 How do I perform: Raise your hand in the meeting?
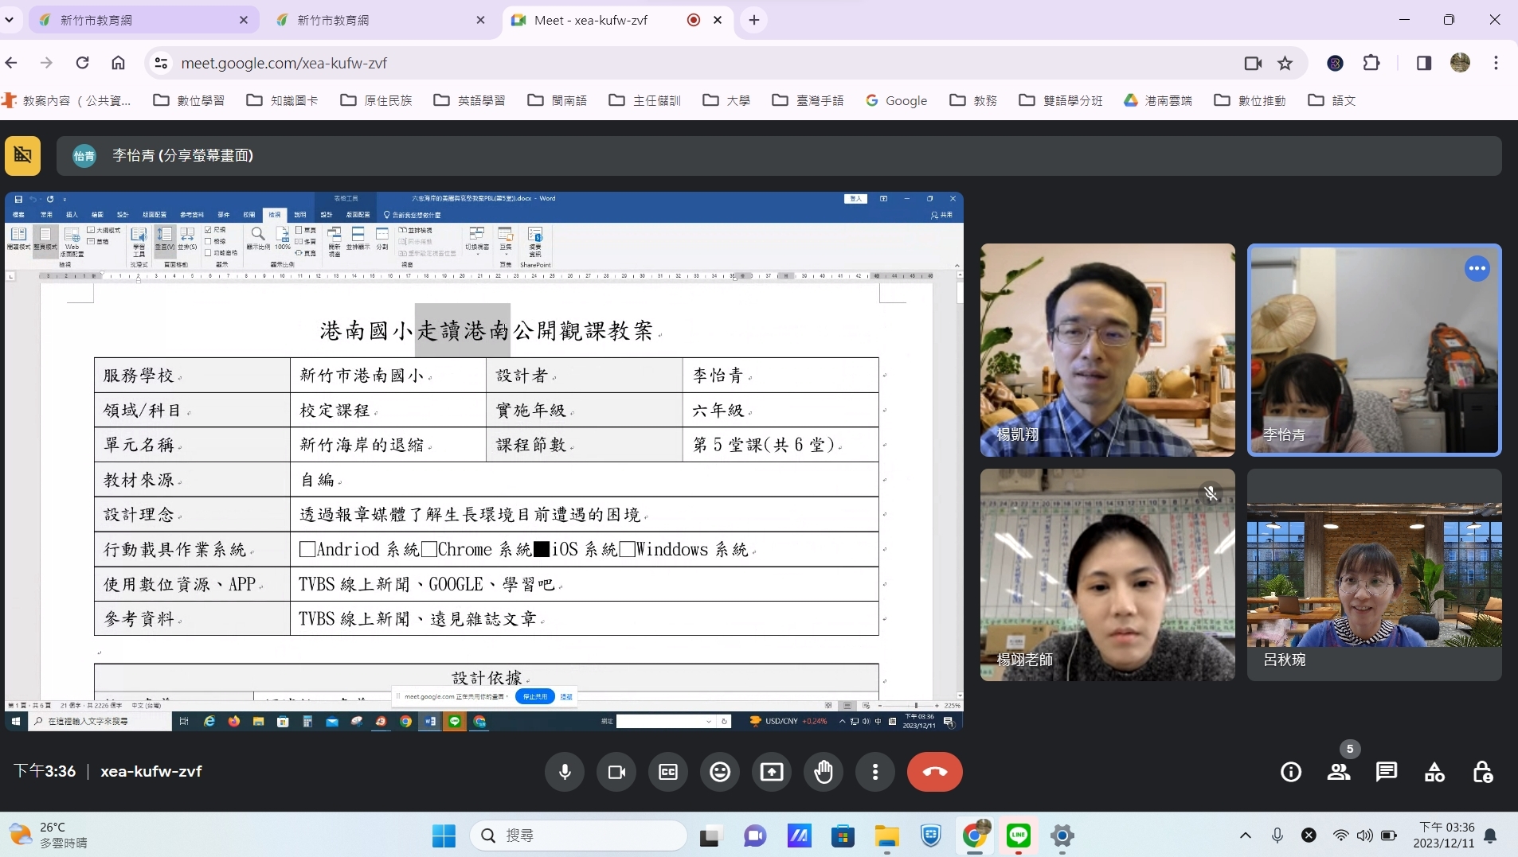[824, 772]
